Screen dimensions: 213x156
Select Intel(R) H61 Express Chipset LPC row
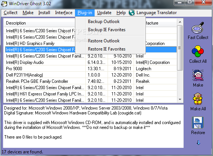(x=90, y=94)
